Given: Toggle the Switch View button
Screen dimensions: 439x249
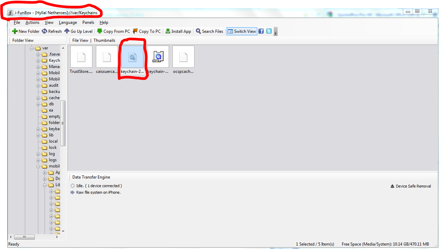Looking at the screenshot, I should 242,31.
